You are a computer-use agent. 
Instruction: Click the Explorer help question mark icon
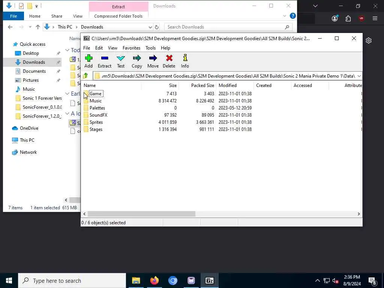pos(292,16)
